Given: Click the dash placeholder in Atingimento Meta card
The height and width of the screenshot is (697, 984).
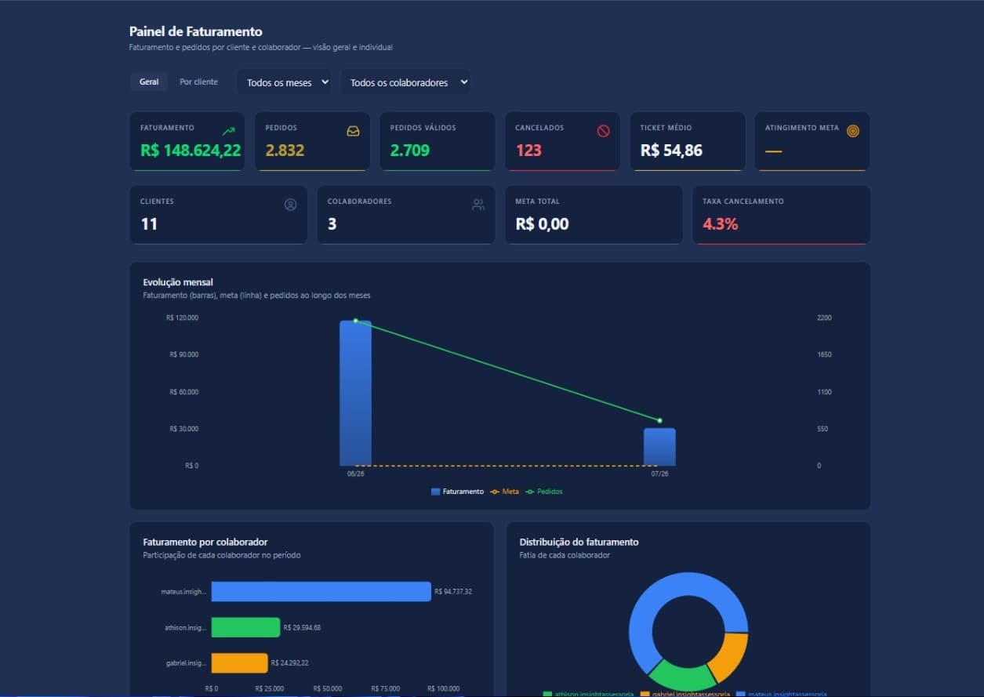Looking at the screenshot, I should pos(773,151).
